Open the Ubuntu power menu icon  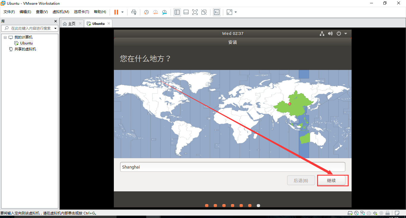(339, 33)
